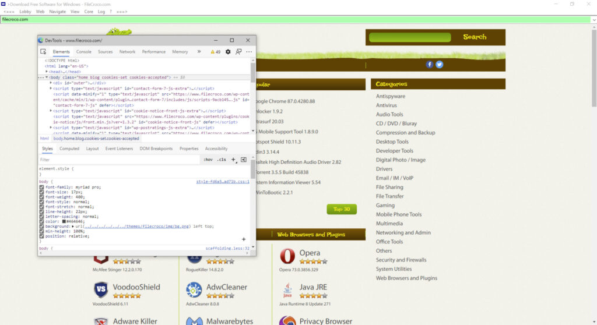
Task: Click the Opera browser logo
Action: (287, 256)
